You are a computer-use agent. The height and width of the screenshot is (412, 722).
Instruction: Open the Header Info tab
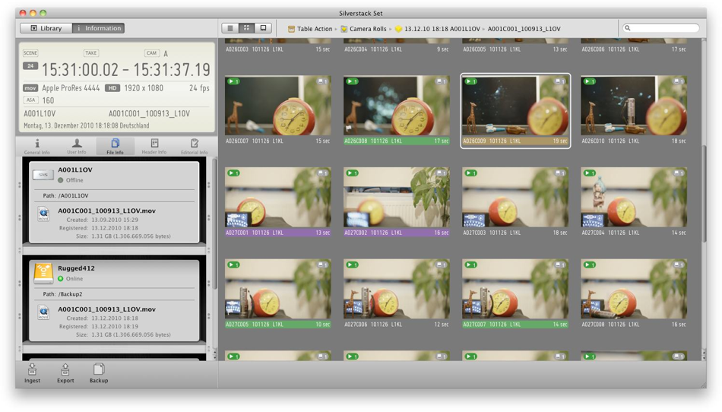pyautogui.click(x=154, y=146)
